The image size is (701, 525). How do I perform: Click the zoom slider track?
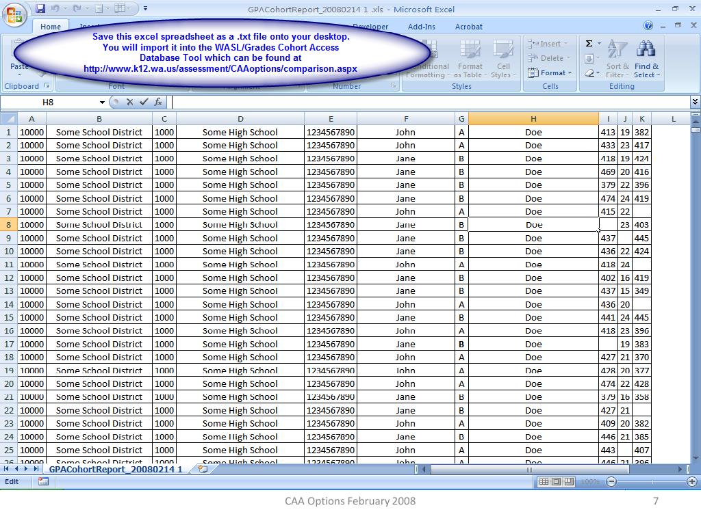(x=652, y=482)
